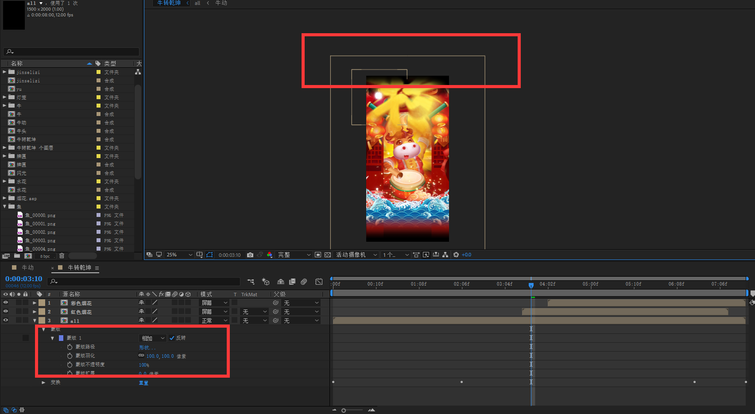The width and height of the screenshot is (755, 414).
Task: Click the 蒙版 1 mask color swatch
Action: pyautogui.click(x=61, y=338)
